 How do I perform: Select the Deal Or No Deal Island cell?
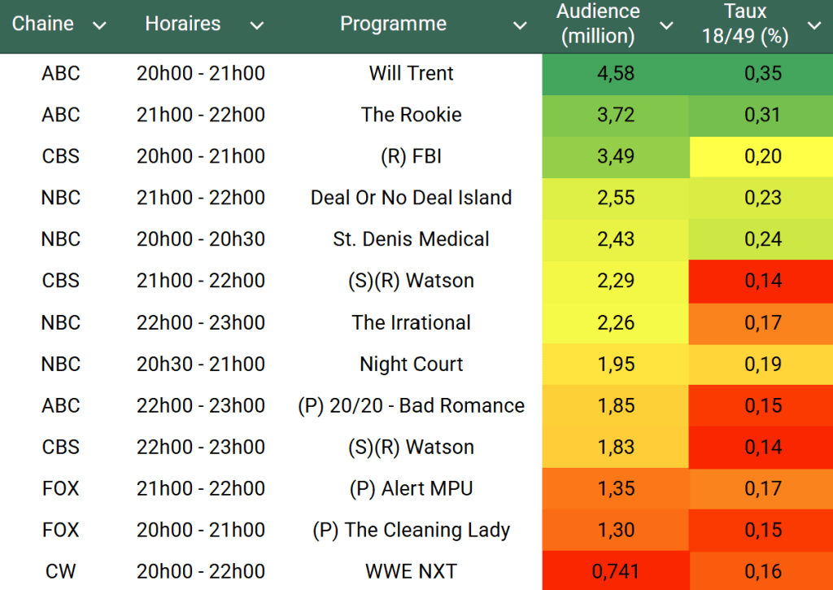(x=411, y=198)
